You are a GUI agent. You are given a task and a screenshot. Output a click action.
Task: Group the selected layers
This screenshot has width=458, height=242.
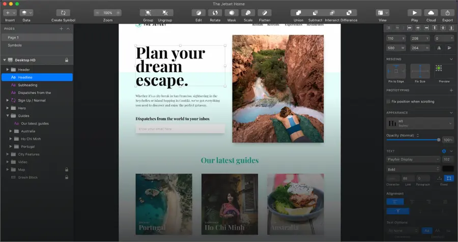click(x=148, y=13)
